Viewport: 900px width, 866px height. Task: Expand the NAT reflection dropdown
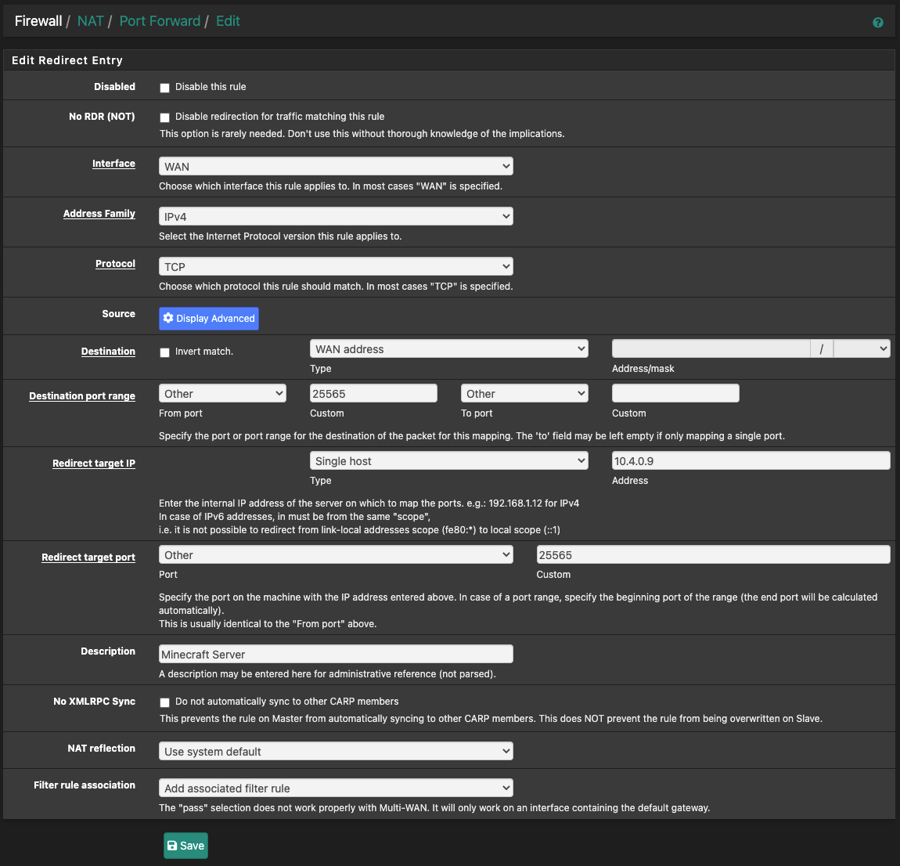(x=336, y=751)
